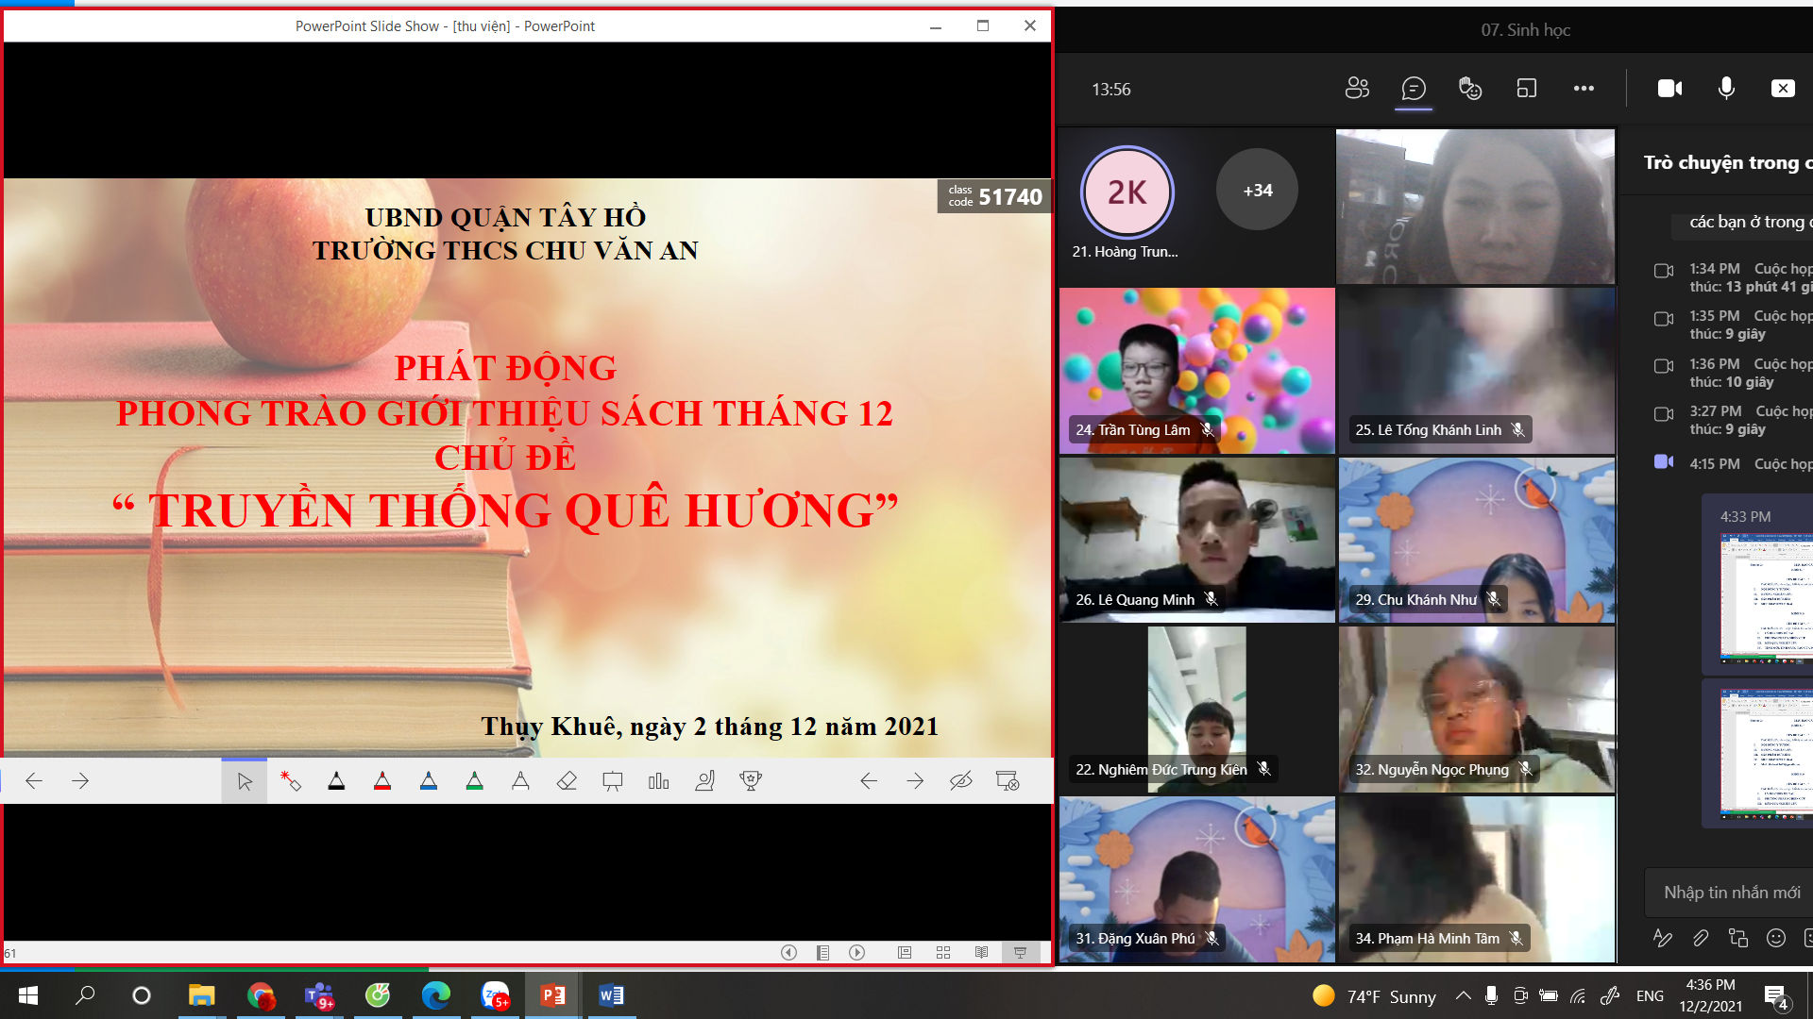Image resolution: width=1813 pixels, height=1019 pixels.
Task: Click the back arrow at toolbar's far left
Action: point(34,781)
